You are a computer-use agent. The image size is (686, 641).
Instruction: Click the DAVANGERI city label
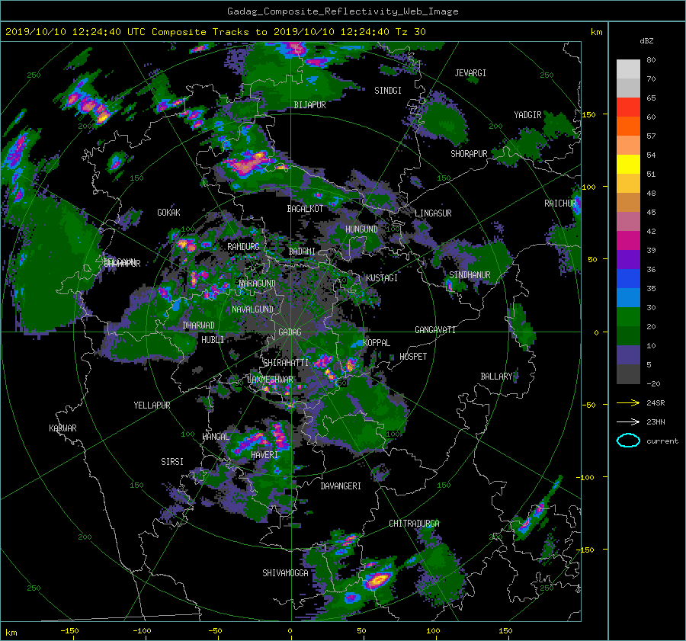pos(341,486)
